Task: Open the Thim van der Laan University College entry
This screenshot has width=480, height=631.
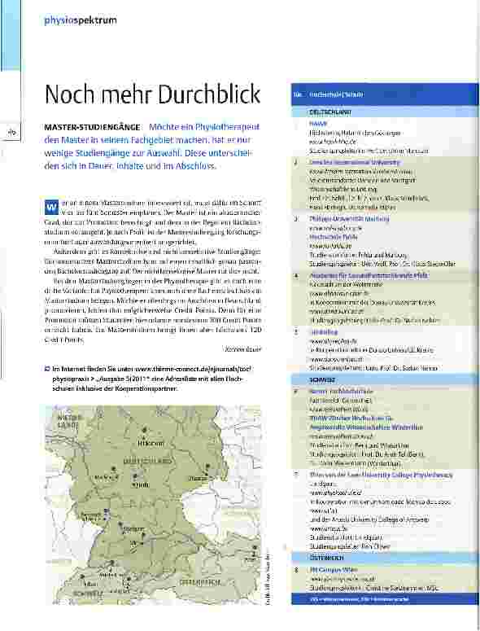Action: (381, 475)
